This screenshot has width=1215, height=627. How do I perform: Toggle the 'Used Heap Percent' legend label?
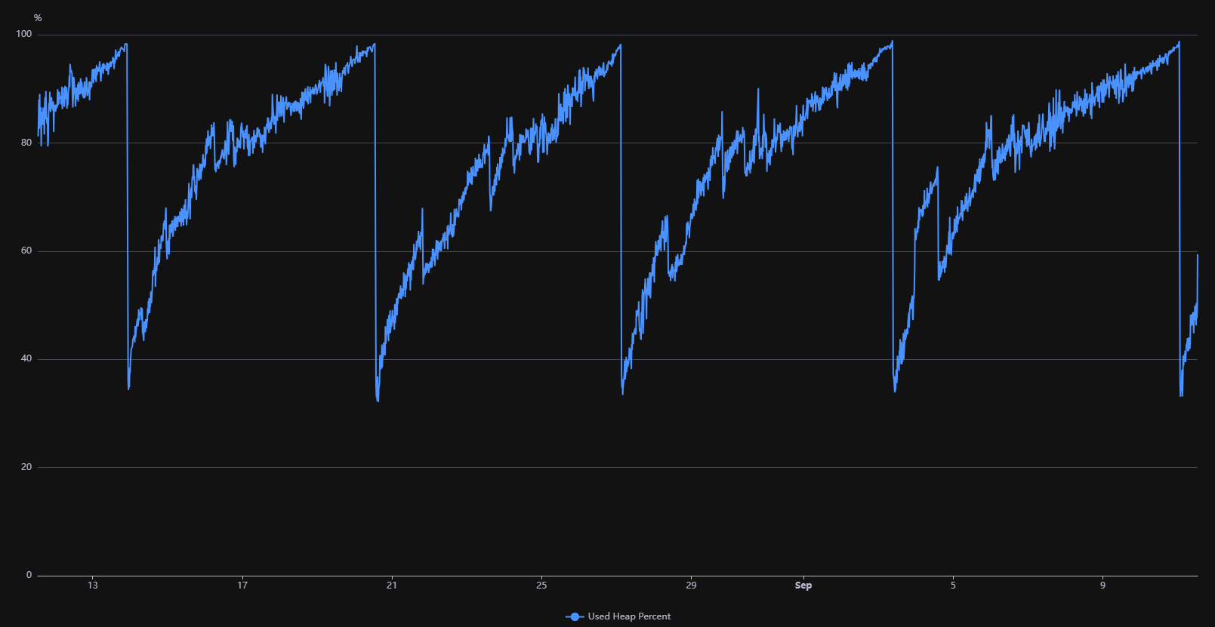coord(629,616)
